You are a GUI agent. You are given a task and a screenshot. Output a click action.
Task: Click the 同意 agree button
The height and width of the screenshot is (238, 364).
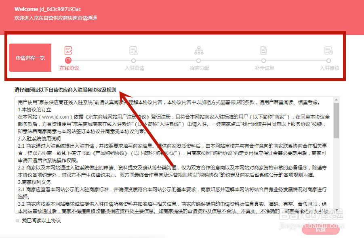pyautogui.click(x=321, y=230)
